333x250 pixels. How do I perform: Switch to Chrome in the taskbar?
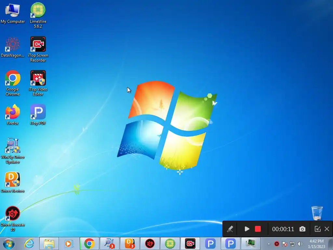click(x=89, y=243)
